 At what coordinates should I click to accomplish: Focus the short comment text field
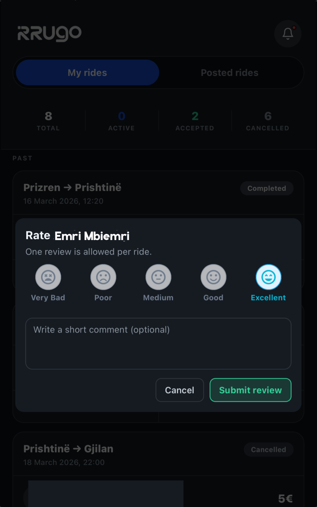coord(158,344)
